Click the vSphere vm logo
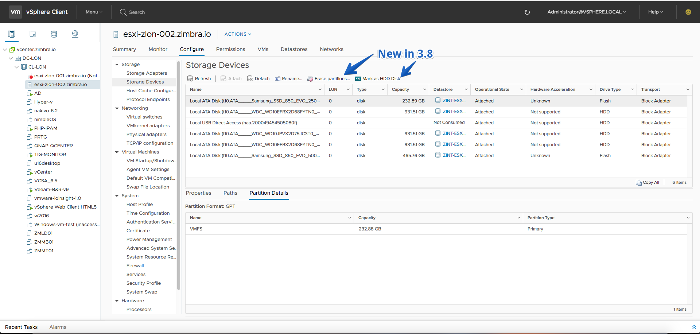This screenshot has height=334, width=700. click(x=16, y=12)
